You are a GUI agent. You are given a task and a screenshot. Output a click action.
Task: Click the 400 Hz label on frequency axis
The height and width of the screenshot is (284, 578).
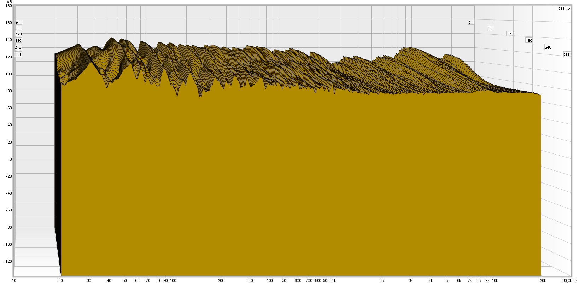pos(270,281)
